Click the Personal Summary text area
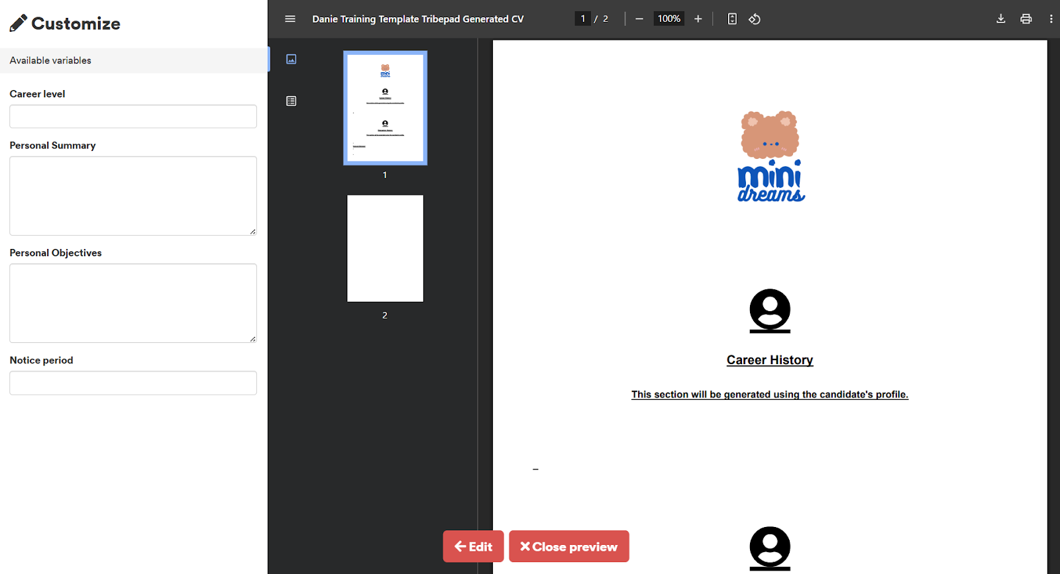Viewport: 1060px width, 574px height. point(133,196)
